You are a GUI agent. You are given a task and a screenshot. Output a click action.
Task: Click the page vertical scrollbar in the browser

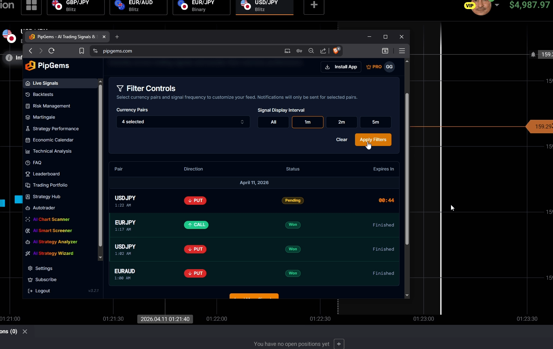click(x=407, y=169)
